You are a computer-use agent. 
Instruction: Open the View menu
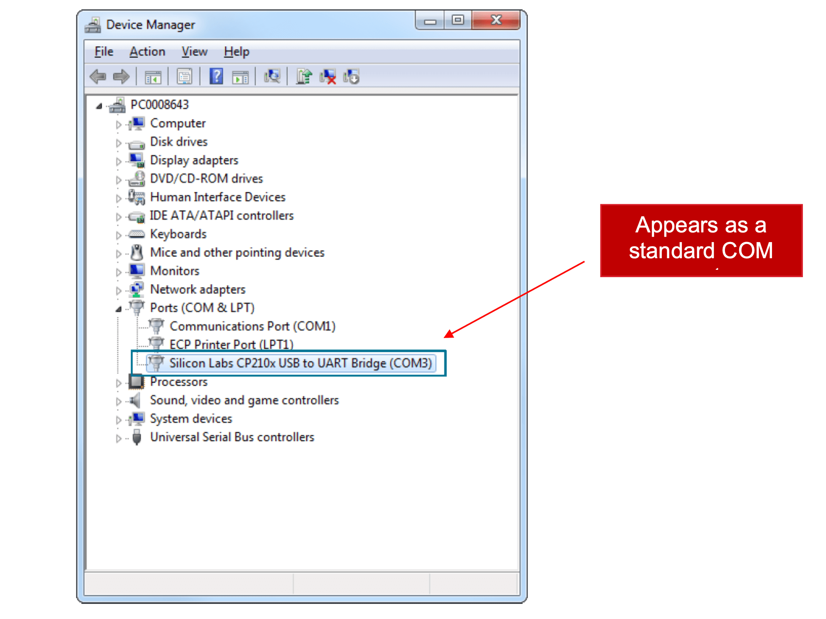tap(194, 51)
